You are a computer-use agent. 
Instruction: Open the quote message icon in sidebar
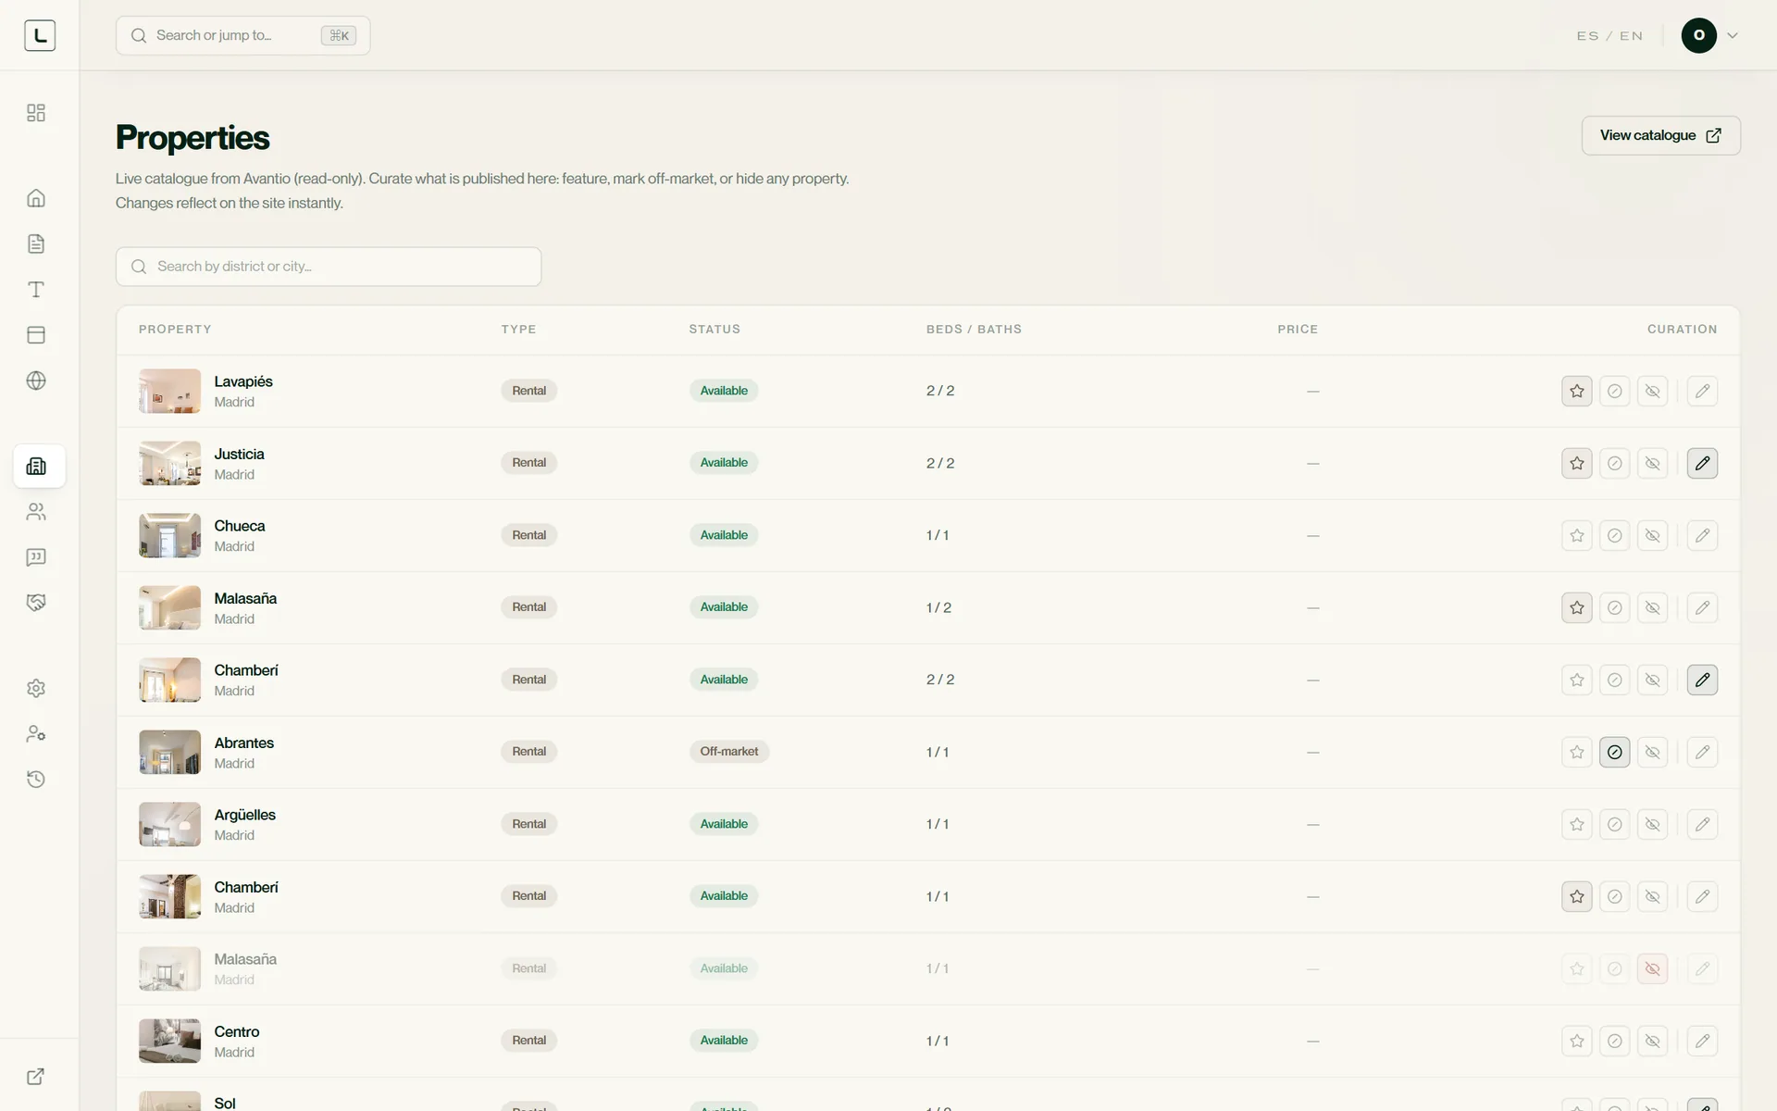36,557
